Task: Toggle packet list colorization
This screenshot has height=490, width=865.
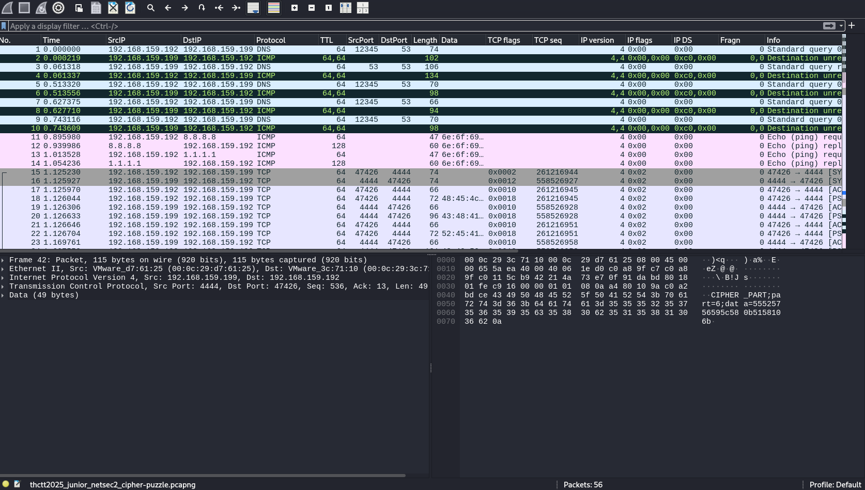Action: pyautogui.click(x=274, y=8)
